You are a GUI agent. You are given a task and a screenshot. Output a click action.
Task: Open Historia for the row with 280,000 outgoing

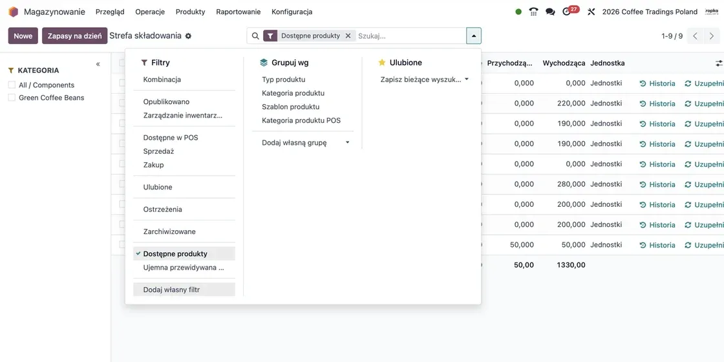tap(657, 184)
